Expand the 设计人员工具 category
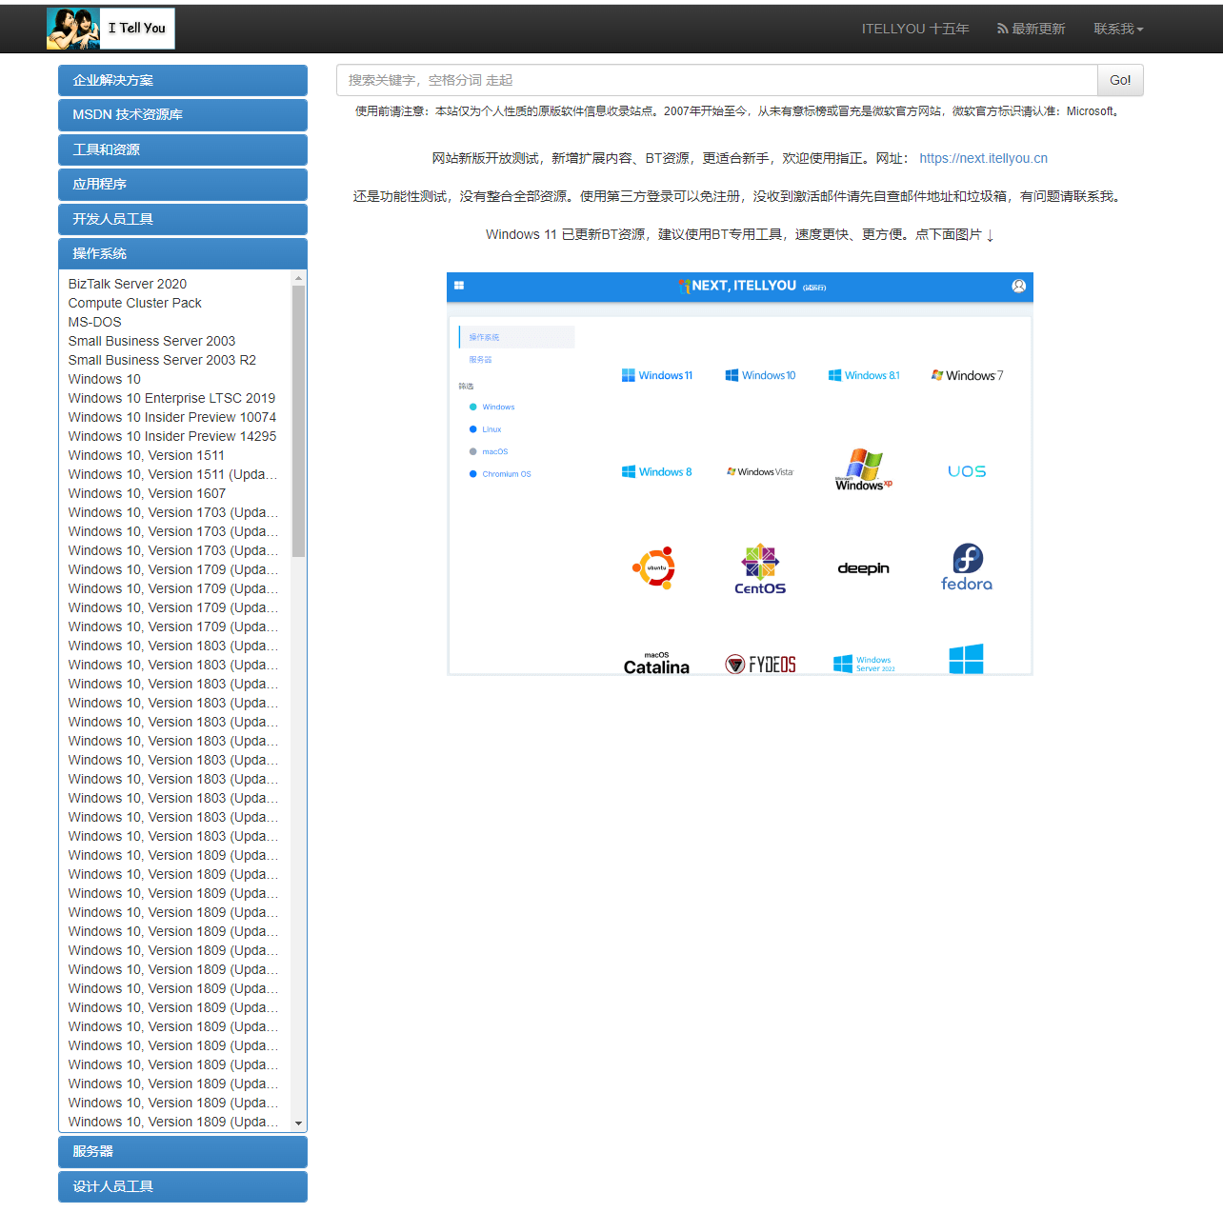 click(x=183, y=1186)
